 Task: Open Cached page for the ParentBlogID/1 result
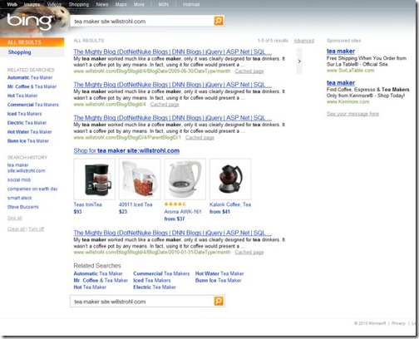pos(200,138)
